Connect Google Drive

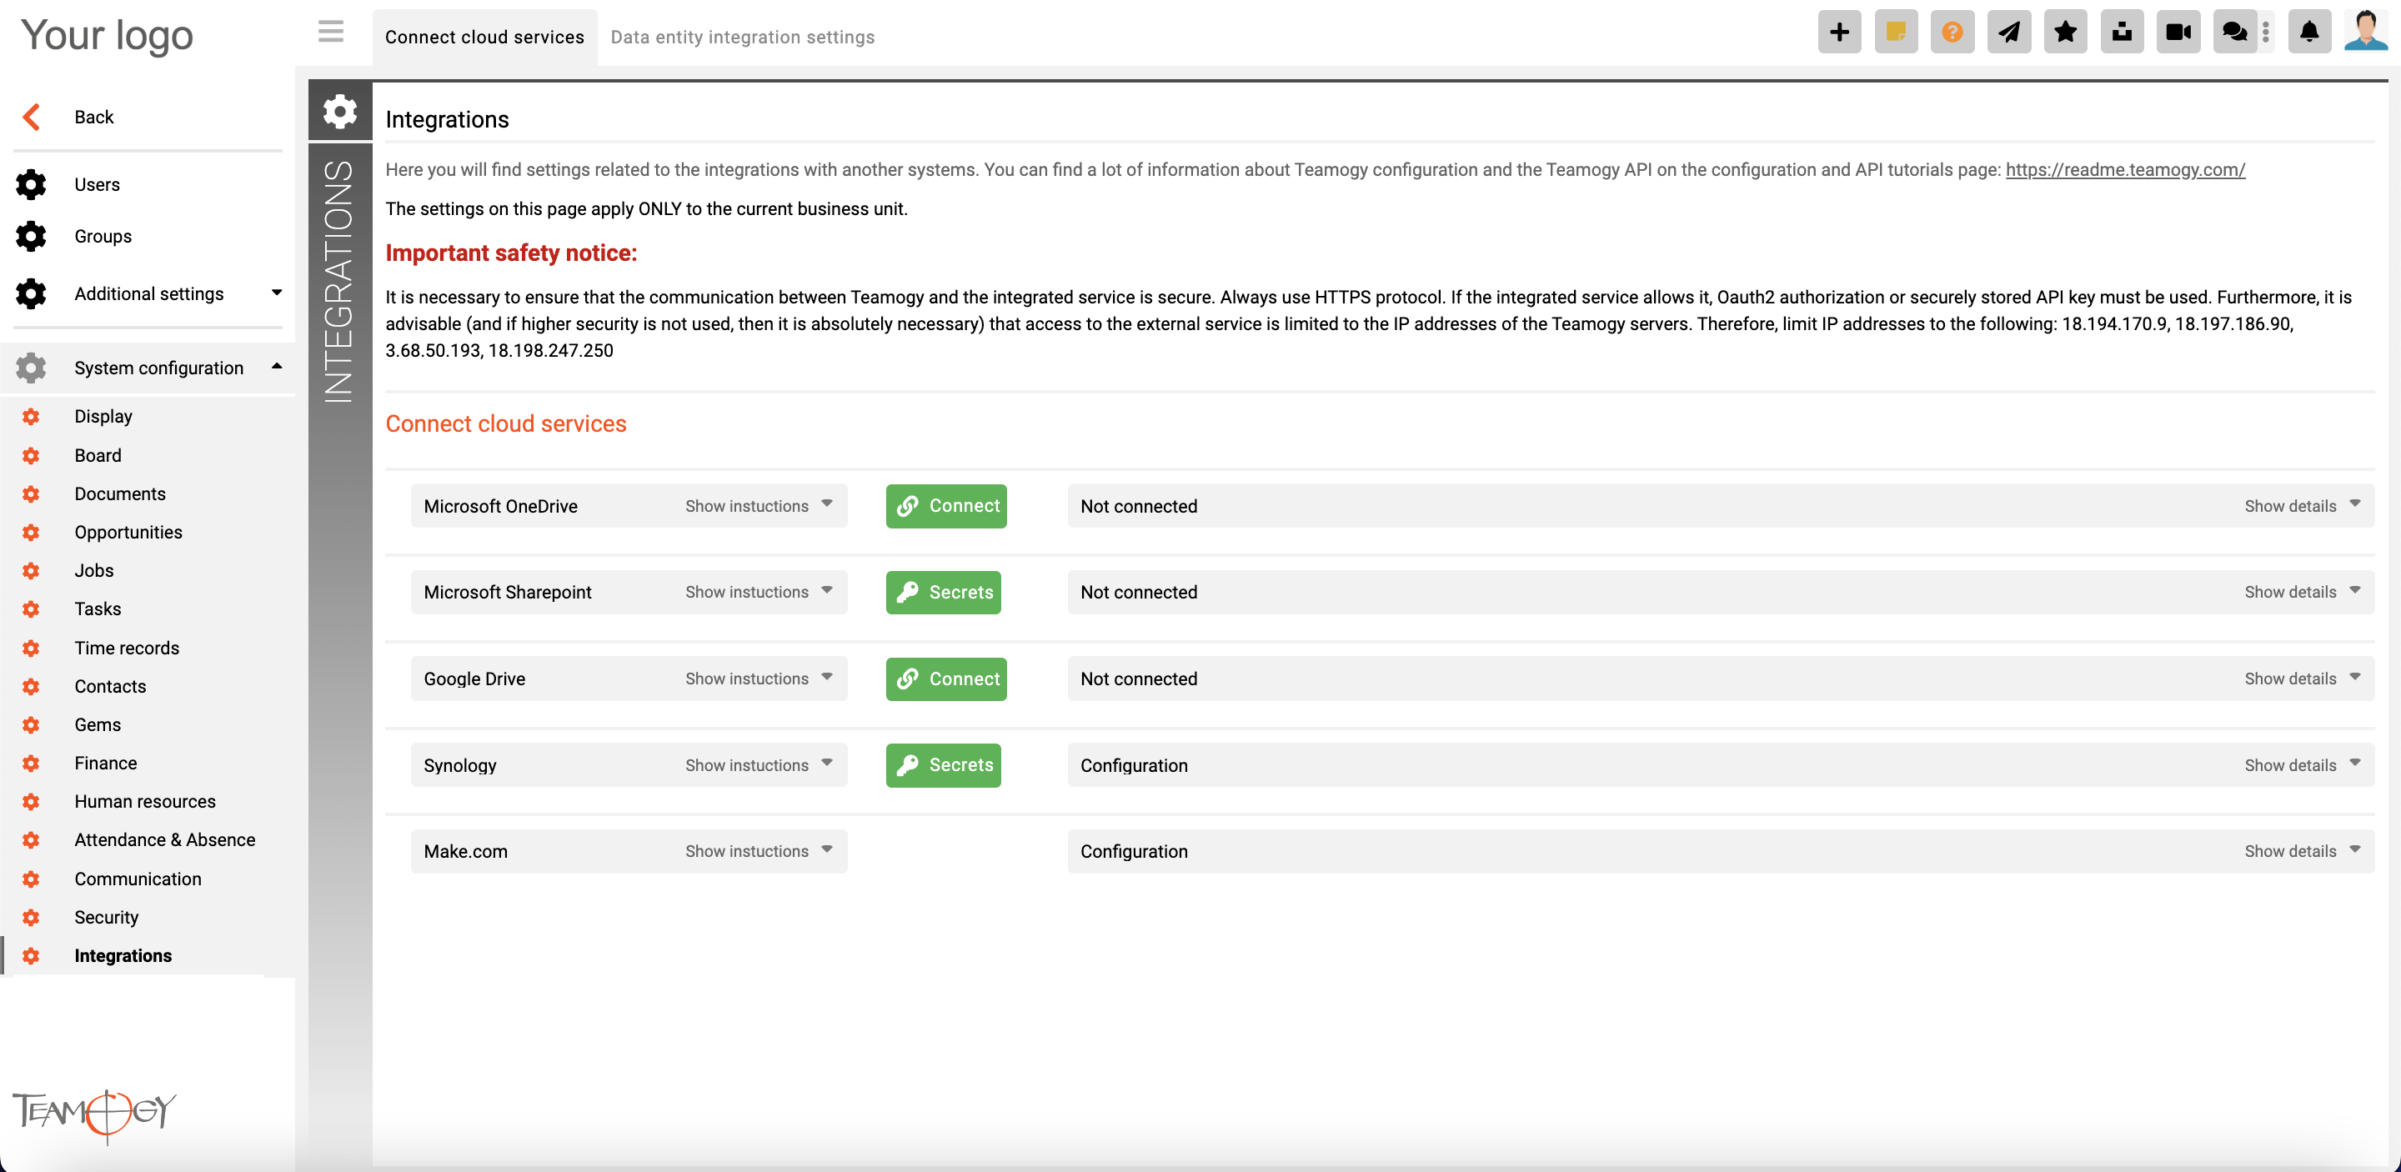tap(946, 679)
